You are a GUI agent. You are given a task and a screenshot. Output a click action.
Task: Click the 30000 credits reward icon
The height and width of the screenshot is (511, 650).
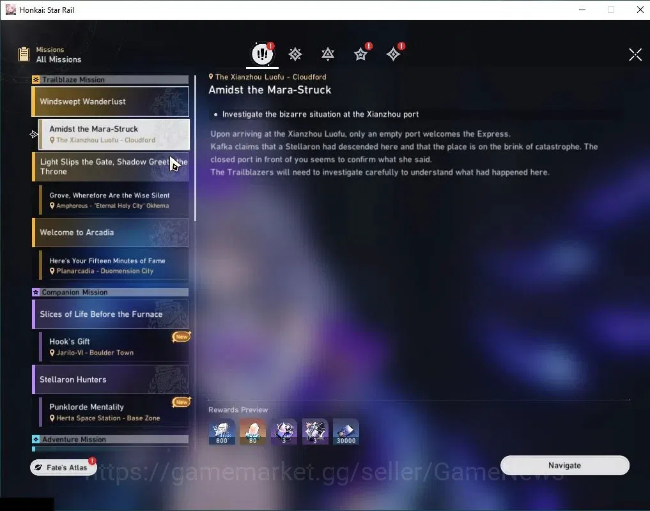click(x=346, y=432)
